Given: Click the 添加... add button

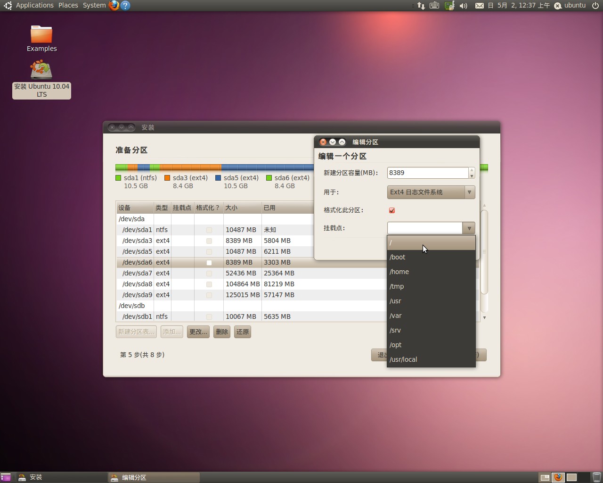Looking at the screenshot, I should point(171,332).
